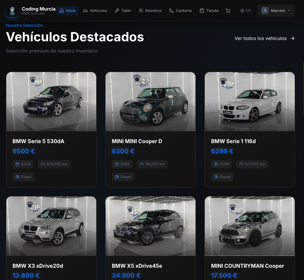Open the shopping cart icon
The image size is (304, 280).
point(228,11)
